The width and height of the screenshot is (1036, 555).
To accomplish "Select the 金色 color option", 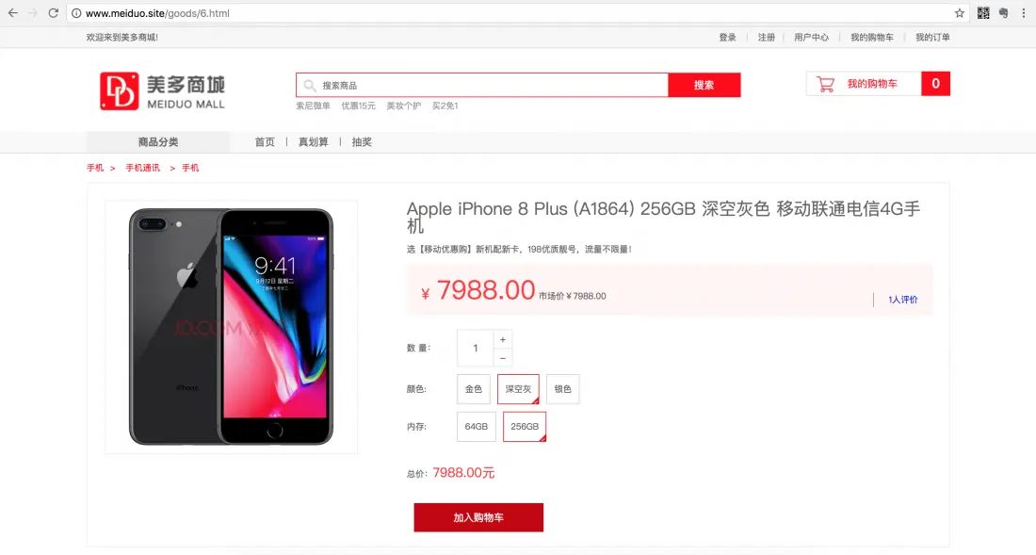I will pos(474,389).
